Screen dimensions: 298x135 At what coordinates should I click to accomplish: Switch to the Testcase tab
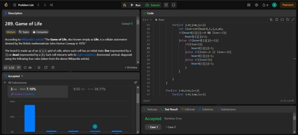[x=150, y=109]
